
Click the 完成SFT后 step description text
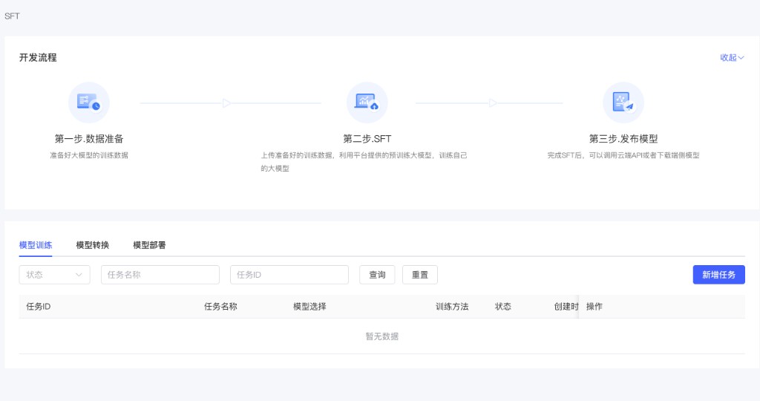point(623,156)
